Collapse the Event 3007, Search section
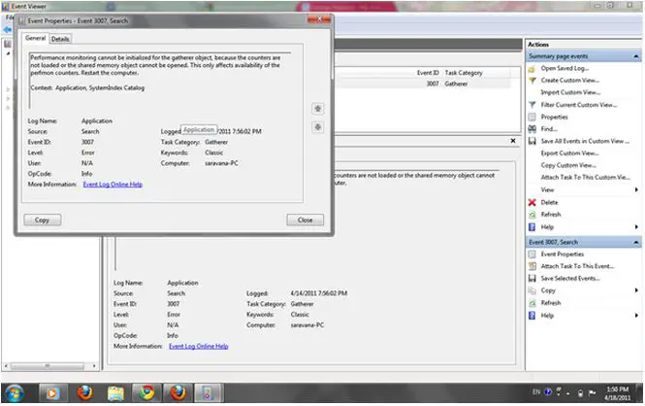The width and height of the screenshot is (645, 406). pos(635,241)
